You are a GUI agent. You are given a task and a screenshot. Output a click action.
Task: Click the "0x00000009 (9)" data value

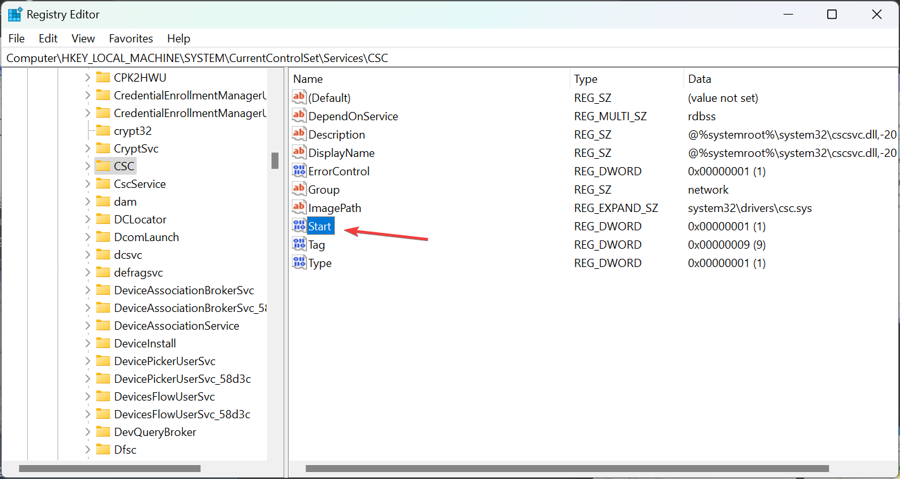pos(727,244)
